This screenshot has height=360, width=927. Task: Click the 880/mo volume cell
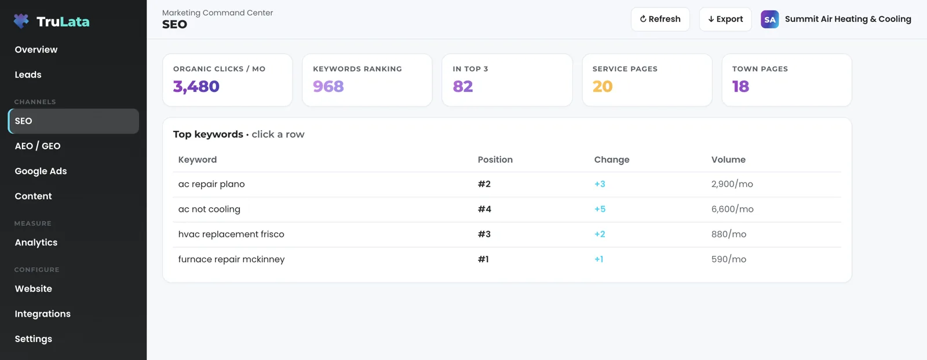click(x=729, y=234)
